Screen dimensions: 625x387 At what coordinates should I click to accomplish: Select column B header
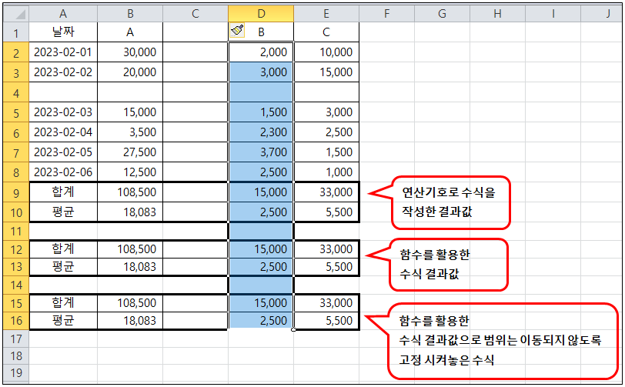(x=130, y=14)
